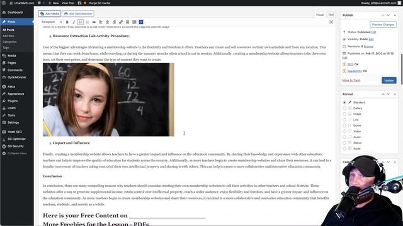
Task: Click the blue Update button
Action: 389,80
